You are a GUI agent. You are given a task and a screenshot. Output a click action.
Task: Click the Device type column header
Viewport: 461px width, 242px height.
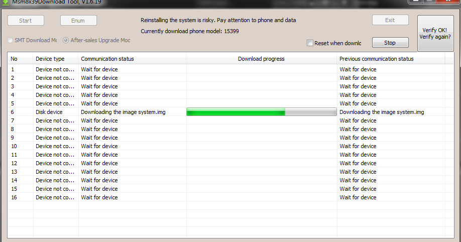pos(56,59)
